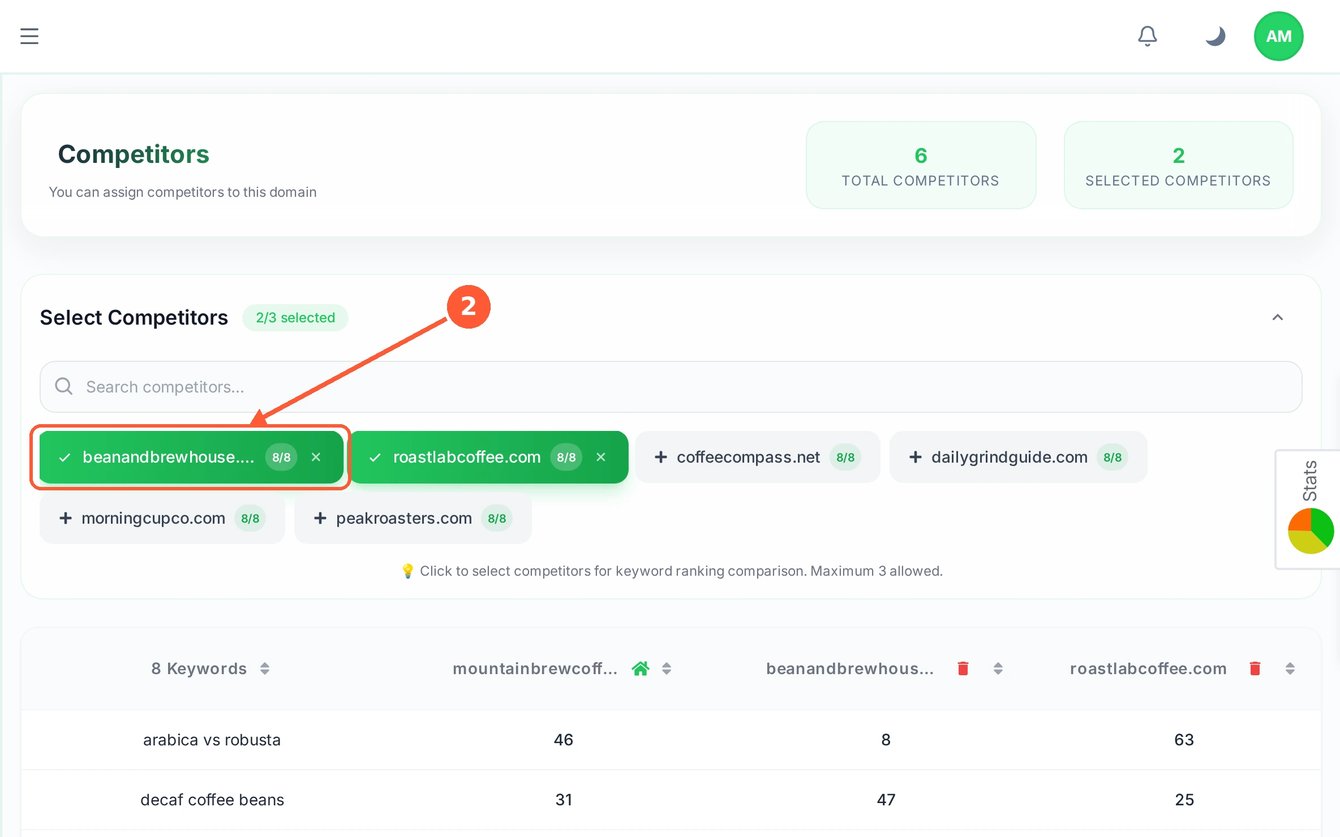
Task: Click 8/8 badge on peakroasters.com chip
Action: coord(497,518)
